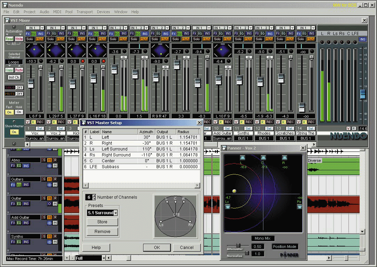Screen dimensions: 377x267
Task: Click the FX button on String The channel 14
Action: [298, 34]
